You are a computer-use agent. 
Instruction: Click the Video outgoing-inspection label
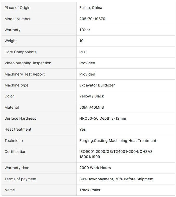[x=28, y=63]
